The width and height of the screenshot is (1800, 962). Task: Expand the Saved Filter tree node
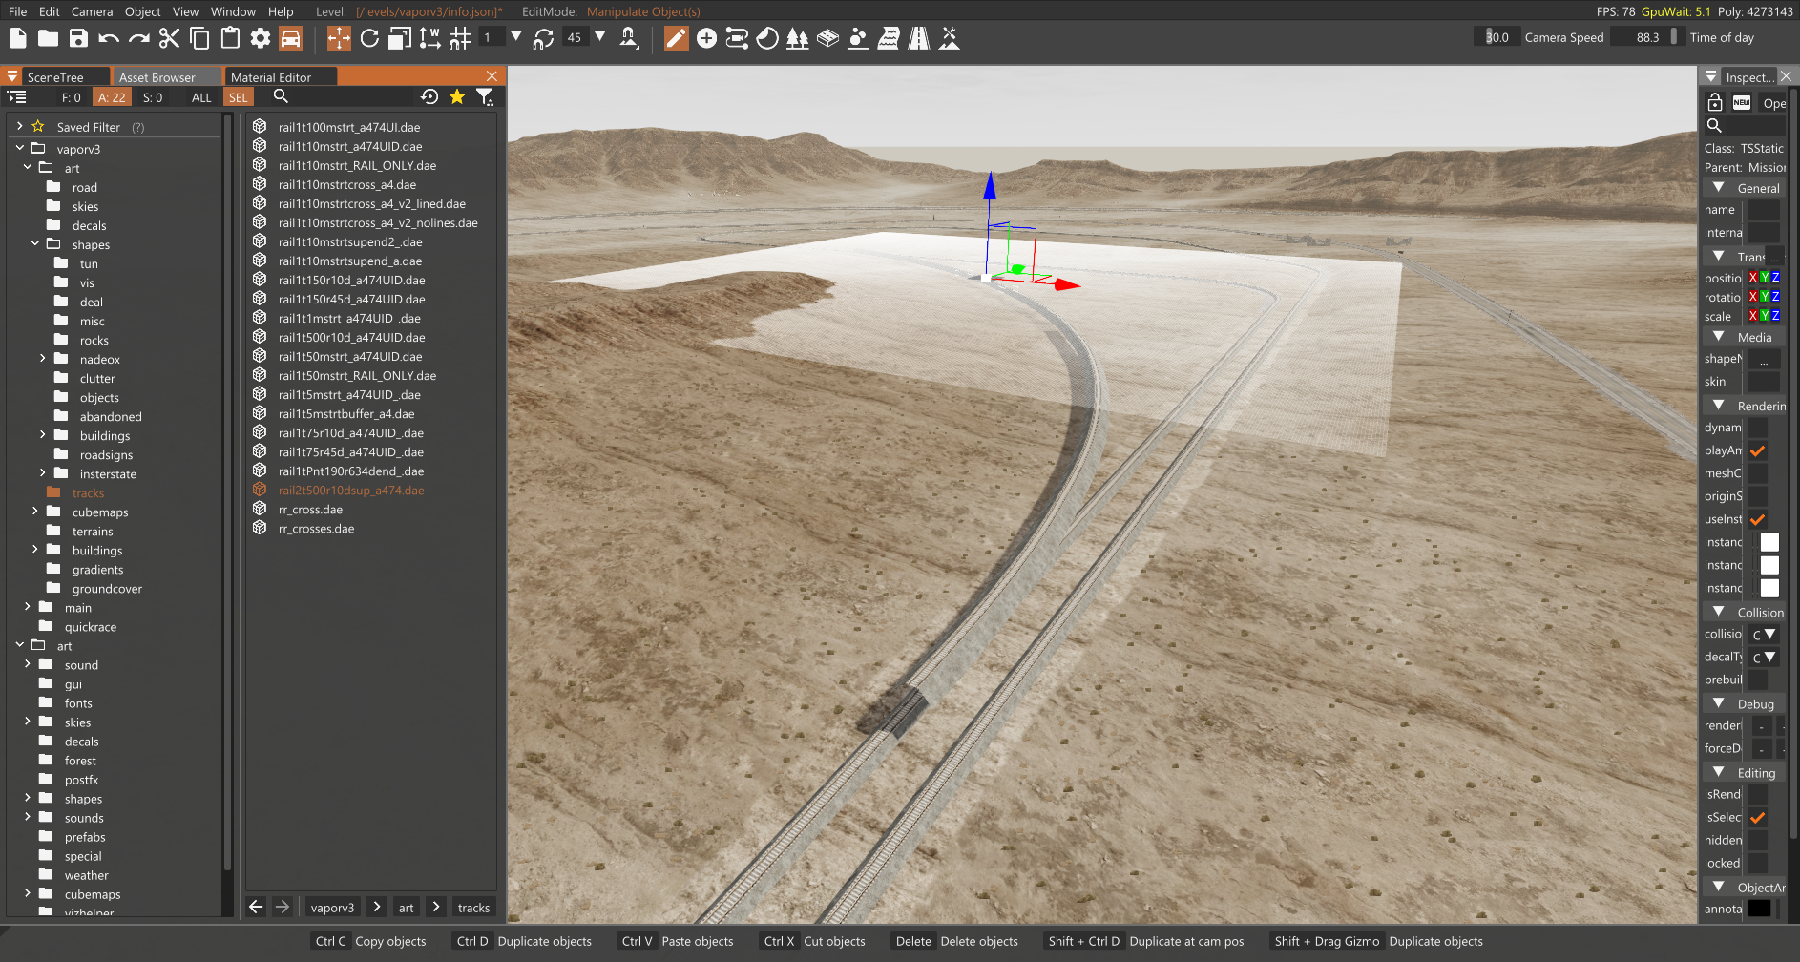pos(19,126)
